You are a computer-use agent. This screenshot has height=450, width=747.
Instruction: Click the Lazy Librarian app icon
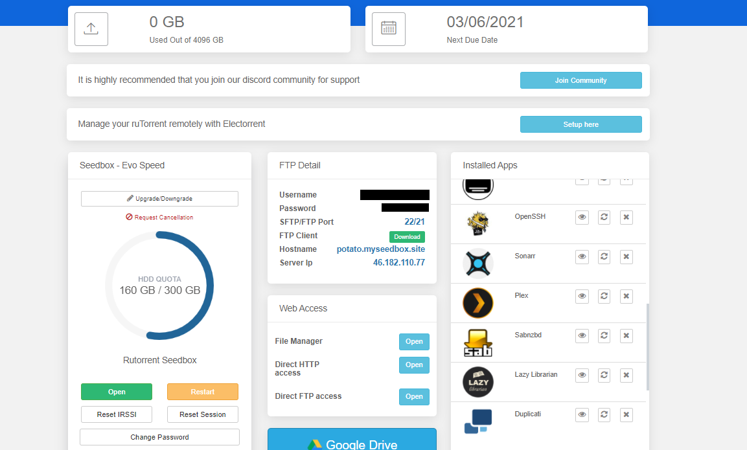pyautogui.click(x=477, y=381)
